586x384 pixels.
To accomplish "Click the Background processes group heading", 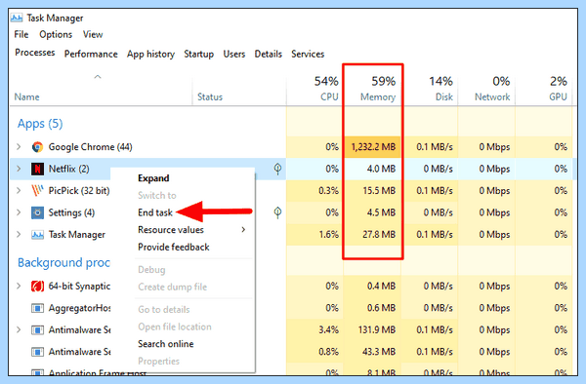I will [x=63, y=262].
